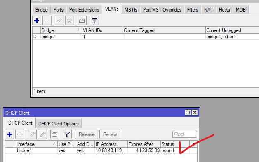
Task: Remove selected entry in Bridge VLANs toolbar
Action: tap(47, 21)
